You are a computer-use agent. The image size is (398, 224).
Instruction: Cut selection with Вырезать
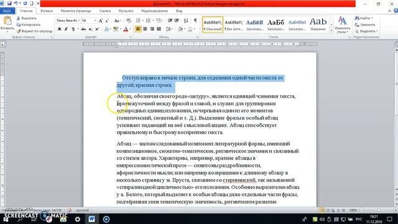(x=27, y=18)
